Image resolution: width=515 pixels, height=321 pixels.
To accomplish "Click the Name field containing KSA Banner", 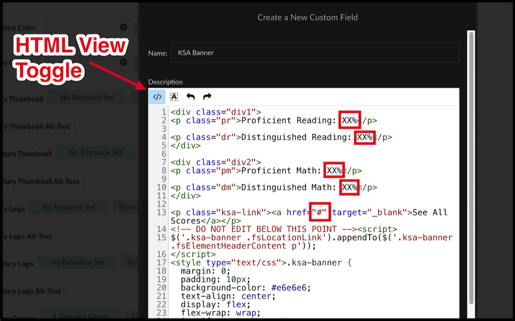I will point(315,53).
